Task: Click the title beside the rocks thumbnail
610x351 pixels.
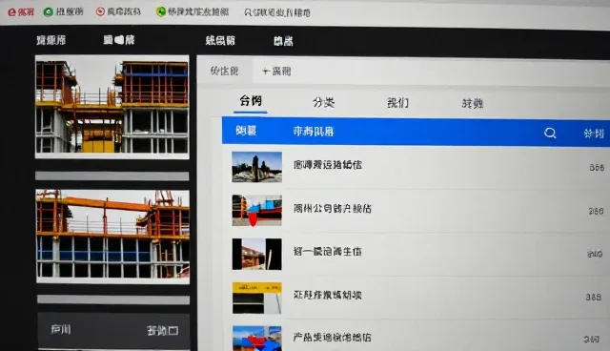Action: pyautogui.click(x=328, y=165)
